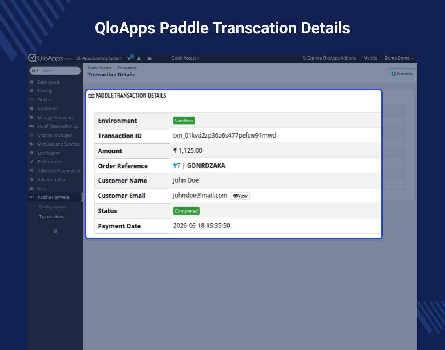Click the QloApps logo

[46, 58]
